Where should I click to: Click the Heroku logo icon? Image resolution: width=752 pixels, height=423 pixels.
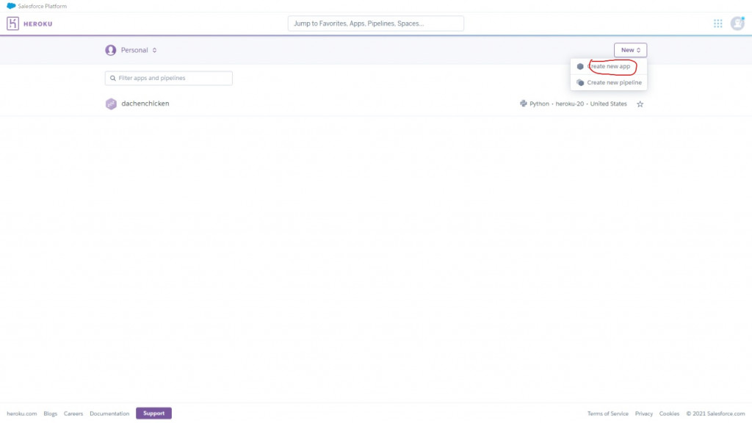[13, 23]
